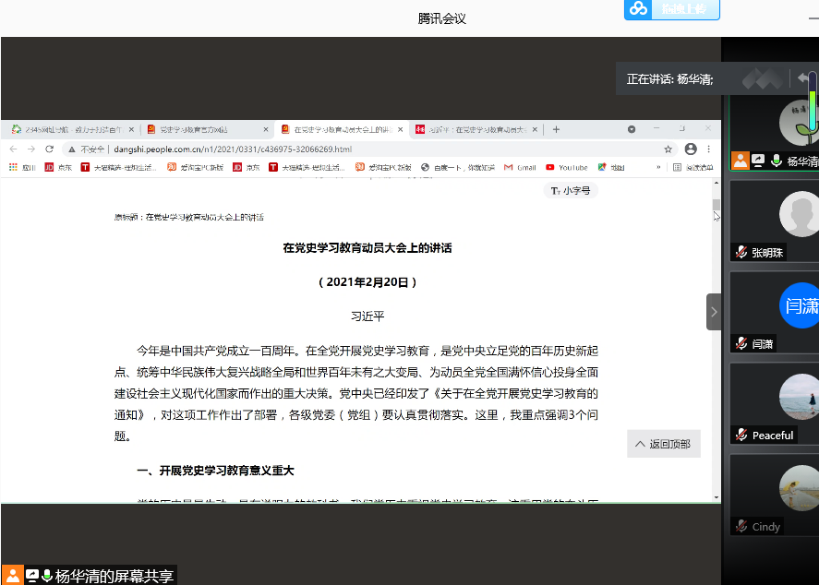
Task: Expand the bookmarks overflow chevron
Action: (x=658, y=167)
